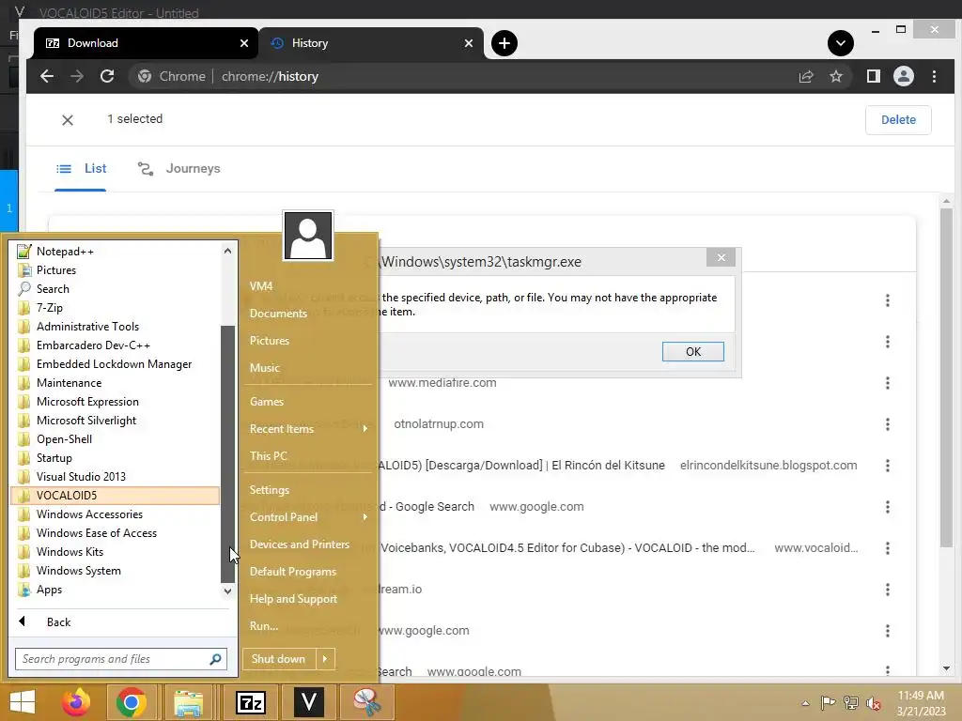
Task: Open the Chrome three-dot menu
Action: 934,76
